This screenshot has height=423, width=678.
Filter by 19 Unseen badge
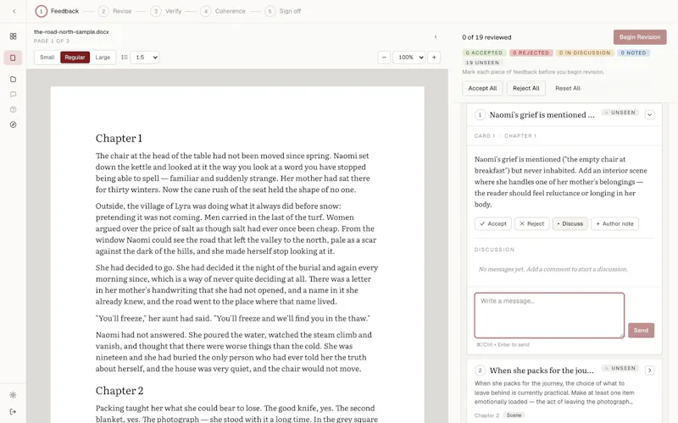pos(482,63)
